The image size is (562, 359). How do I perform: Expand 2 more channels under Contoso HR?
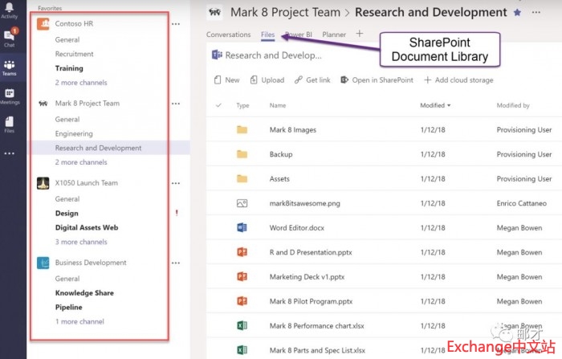81,83
